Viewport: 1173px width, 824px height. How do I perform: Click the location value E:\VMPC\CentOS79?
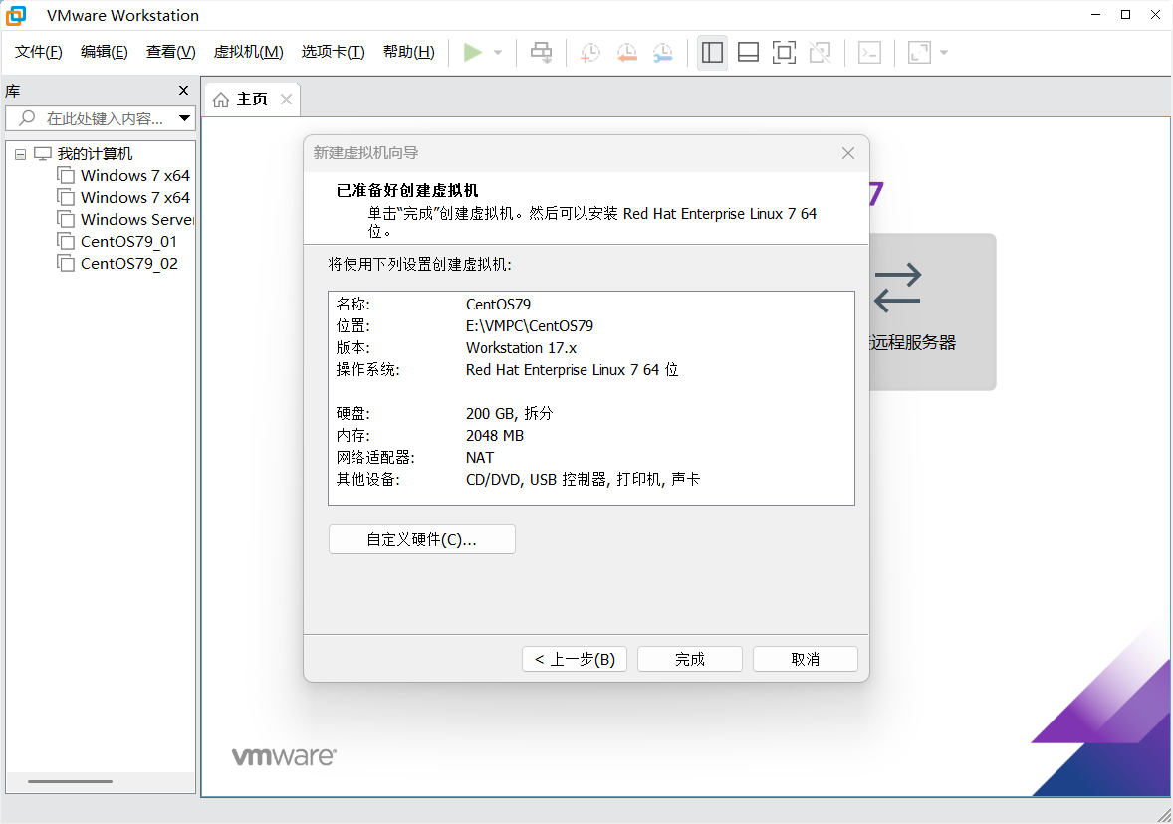coord(530,326)
